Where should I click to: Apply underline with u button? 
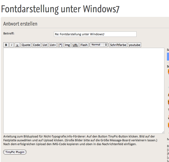17,45
